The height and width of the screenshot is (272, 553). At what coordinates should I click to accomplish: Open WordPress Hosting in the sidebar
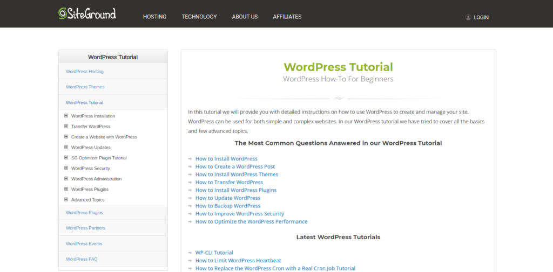(85, 72)
